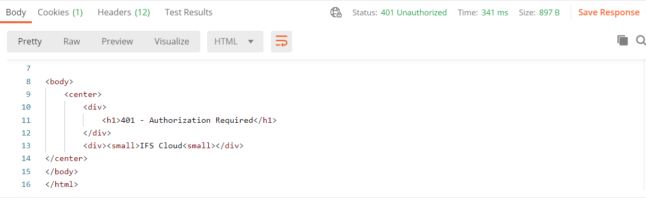Open the Cookies (1) tab

61,12
